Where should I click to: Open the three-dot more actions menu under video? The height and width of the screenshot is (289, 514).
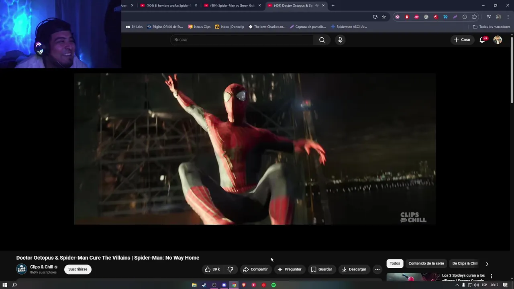pos(377,269)
